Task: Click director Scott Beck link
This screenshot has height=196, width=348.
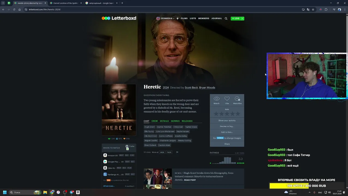Action: (x=191, y=88)
